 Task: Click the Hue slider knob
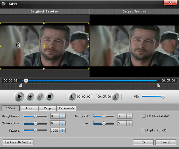104,123
